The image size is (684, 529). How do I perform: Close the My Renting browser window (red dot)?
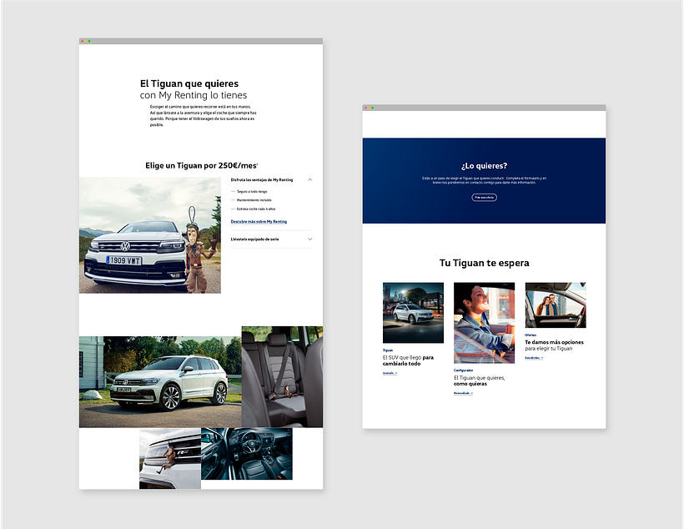click(x=82, y=41)
